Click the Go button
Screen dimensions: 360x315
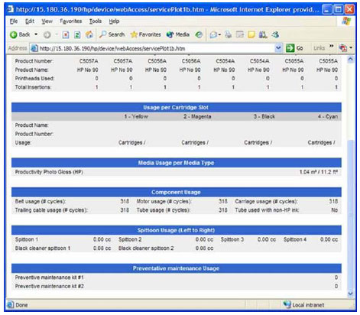pyautogui.click(x=294, y=48)
